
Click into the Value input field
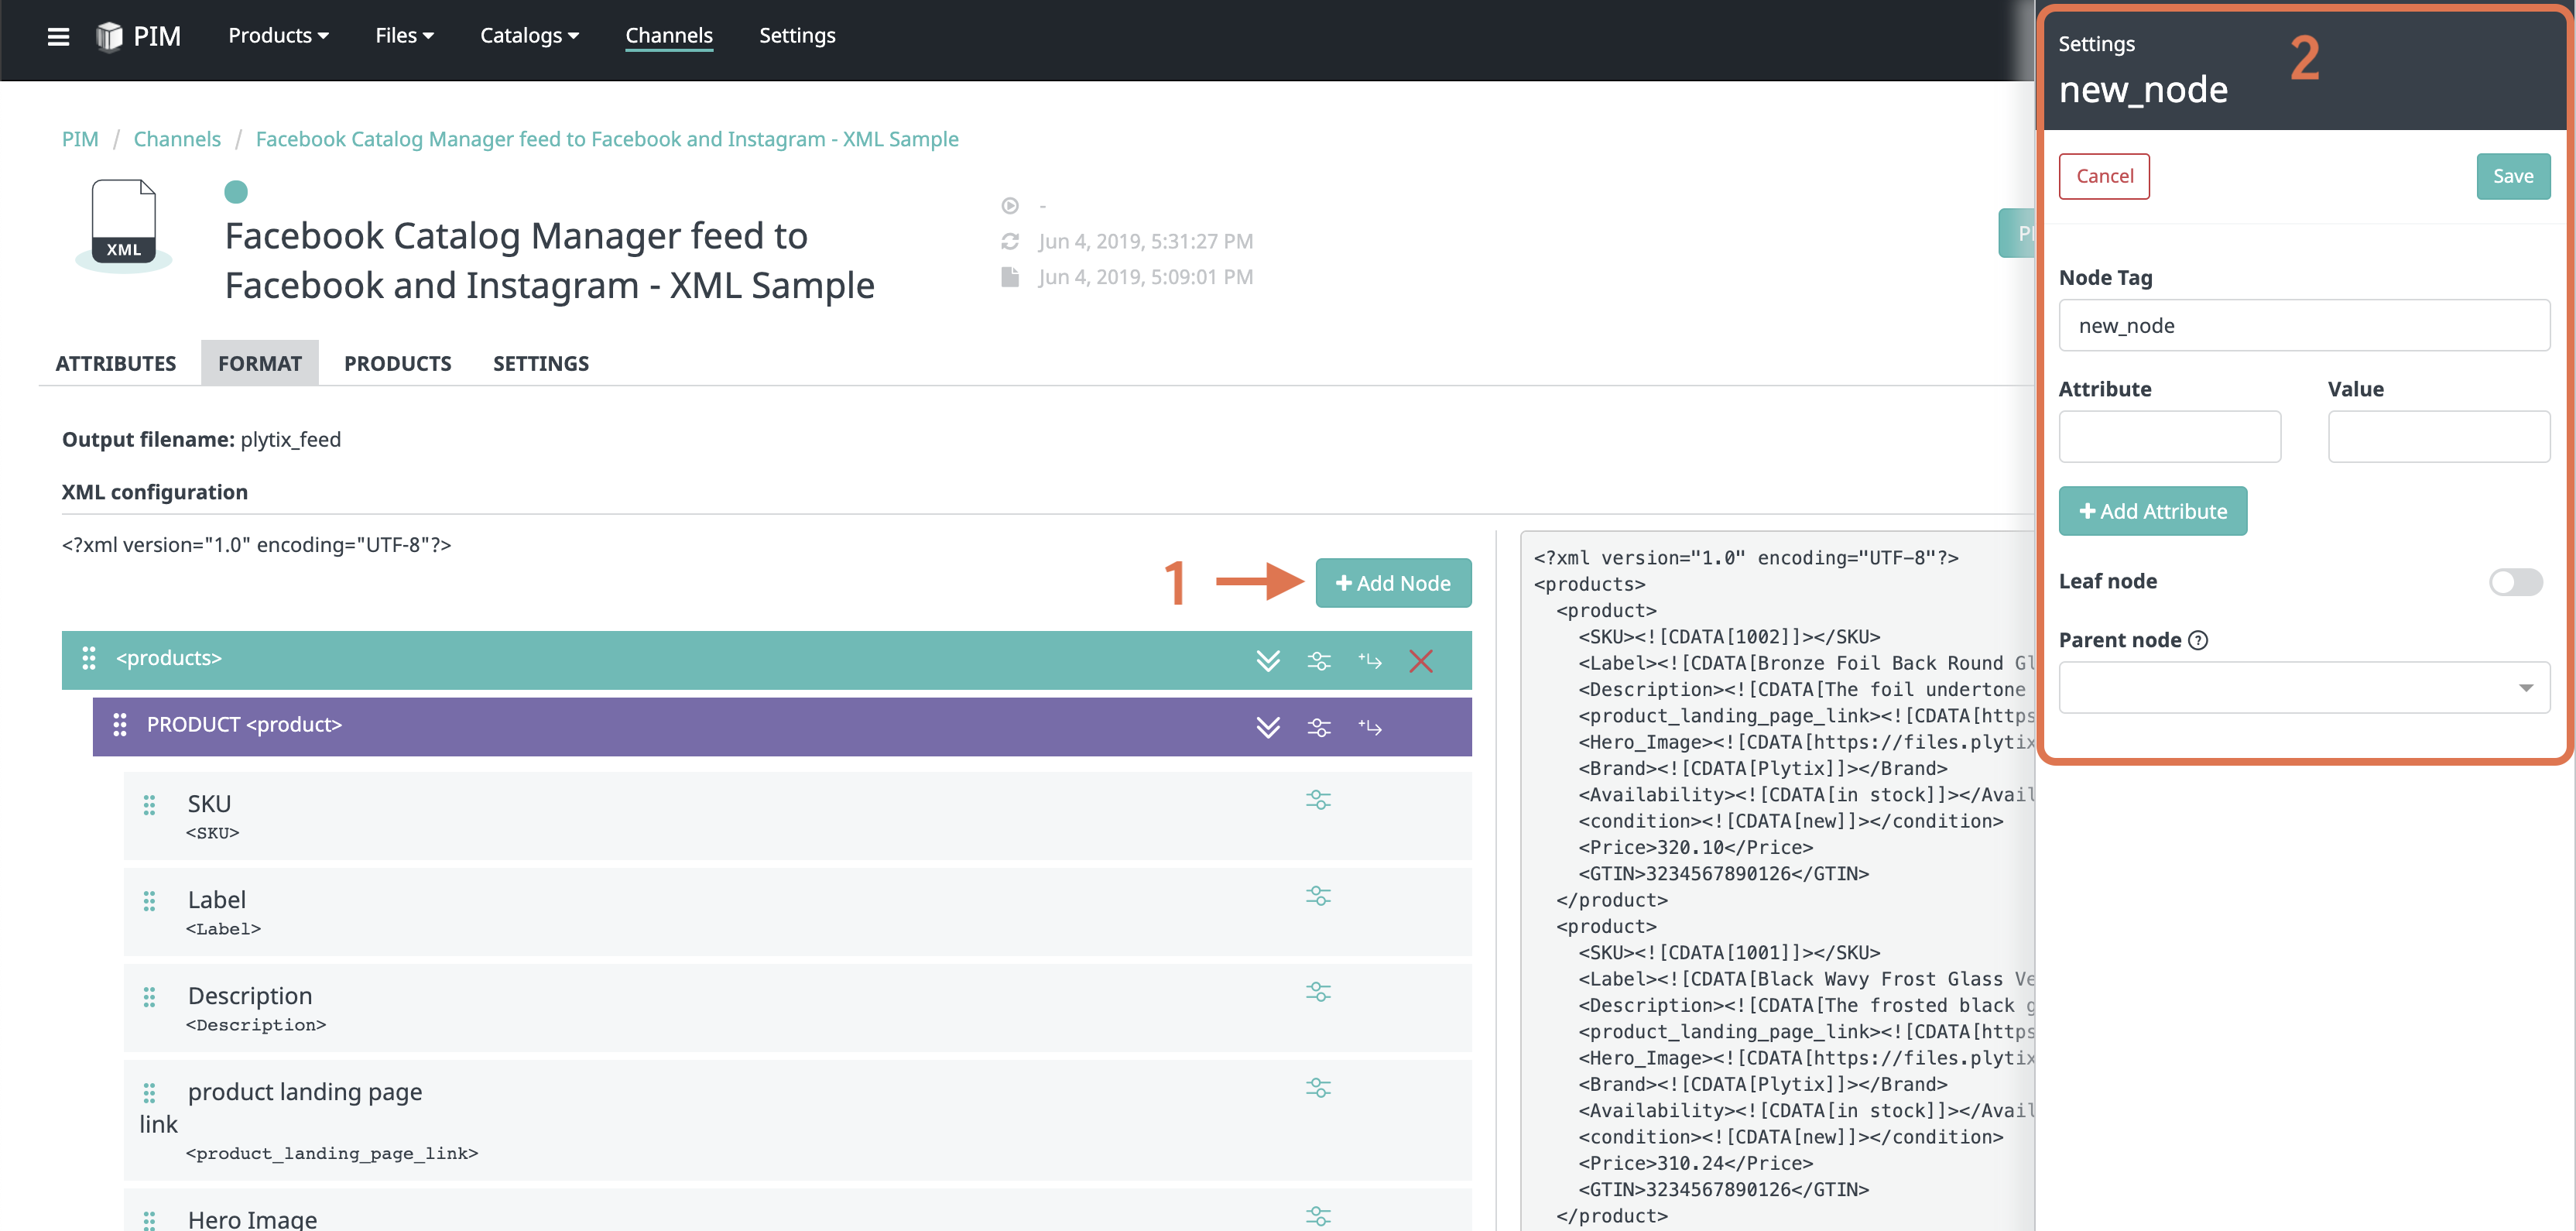point(2439,437)
